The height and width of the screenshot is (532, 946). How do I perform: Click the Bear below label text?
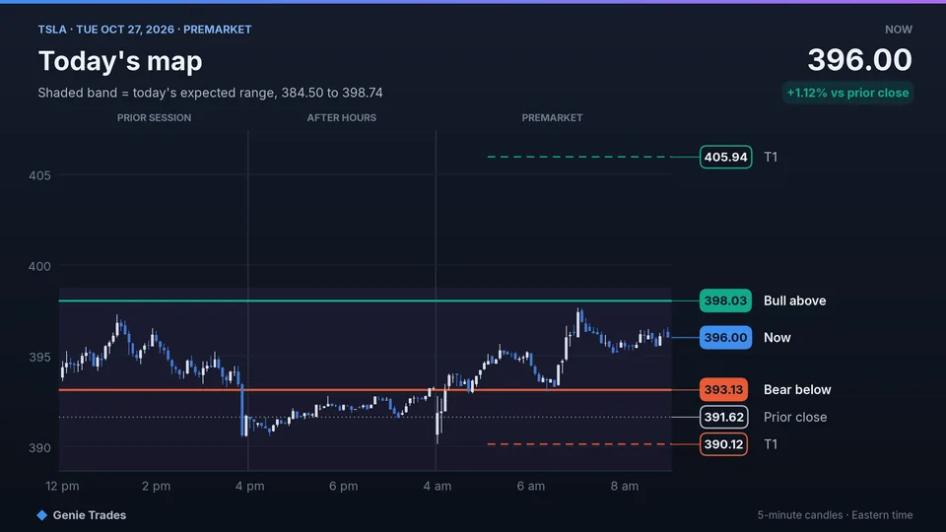point(797,390)
